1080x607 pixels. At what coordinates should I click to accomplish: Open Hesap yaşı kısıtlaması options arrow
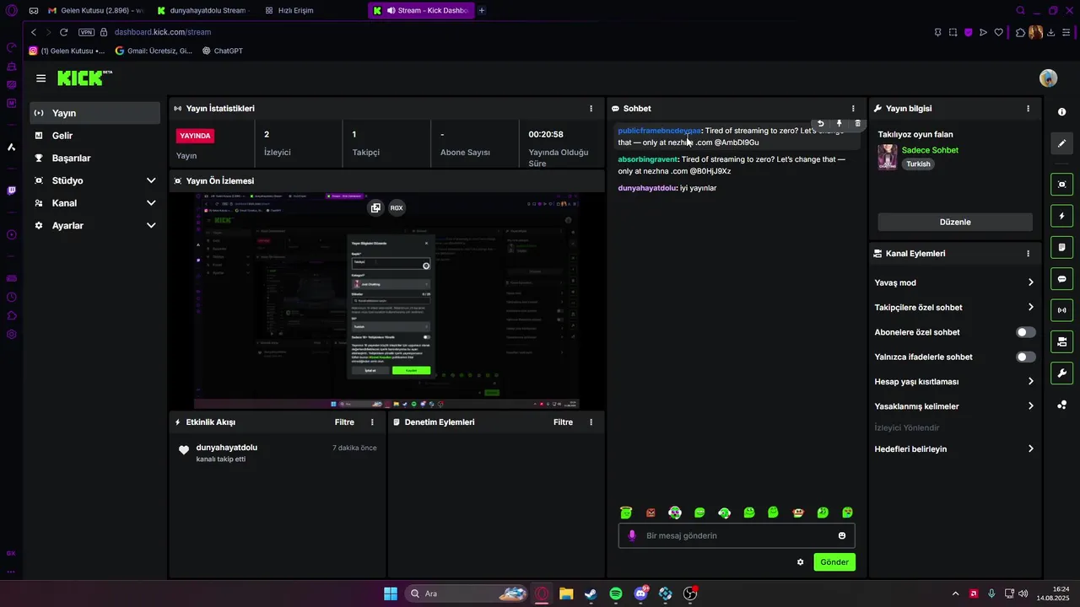[x=1030, y=382]
